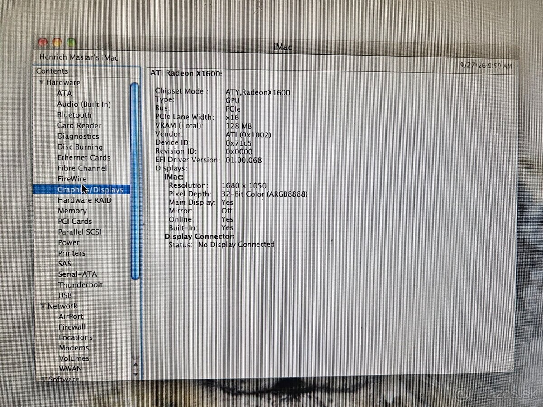Click the Chipset Model value ATY,RadeonX1600
The image size is (543, 407).
pos(257,92)
